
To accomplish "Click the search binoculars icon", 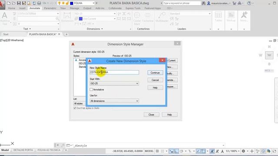I will point(204,3).
